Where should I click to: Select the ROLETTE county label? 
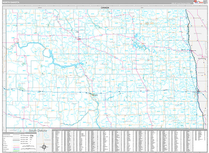(x=117, y=18)
